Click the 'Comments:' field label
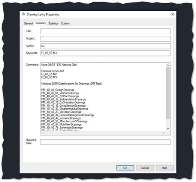196x182 pixels. pos(32,65)
